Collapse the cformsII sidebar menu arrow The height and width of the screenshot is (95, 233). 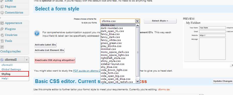point(27,60)
